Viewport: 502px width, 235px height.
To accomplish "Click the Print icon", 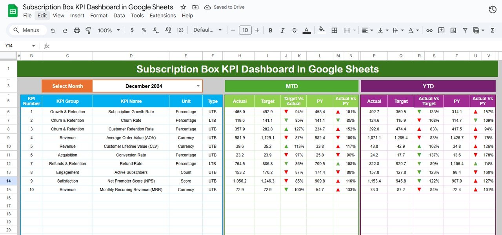I will point(77,30).
